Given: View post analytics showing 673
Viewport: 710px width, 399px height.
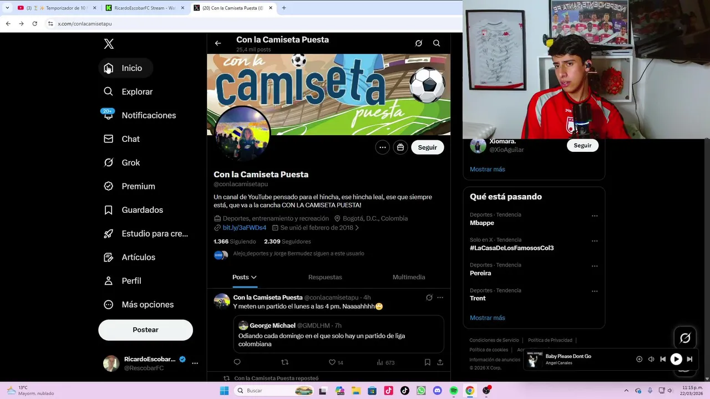Looking at the screenshot, I should pyautogui.click(x=386, y=362).
